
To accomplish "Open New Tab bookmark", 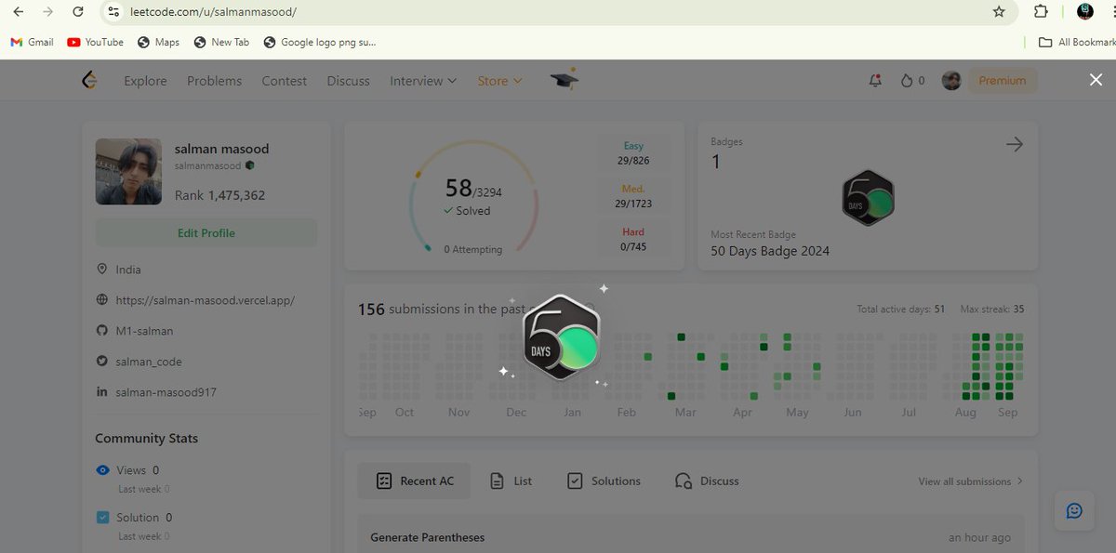I will (x=221, y=42).
